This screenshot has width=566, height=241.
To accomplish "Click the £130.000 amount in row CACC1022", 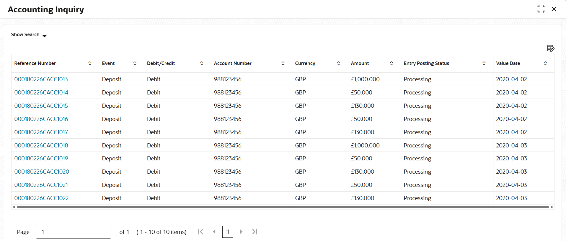I will pos(362,198).
